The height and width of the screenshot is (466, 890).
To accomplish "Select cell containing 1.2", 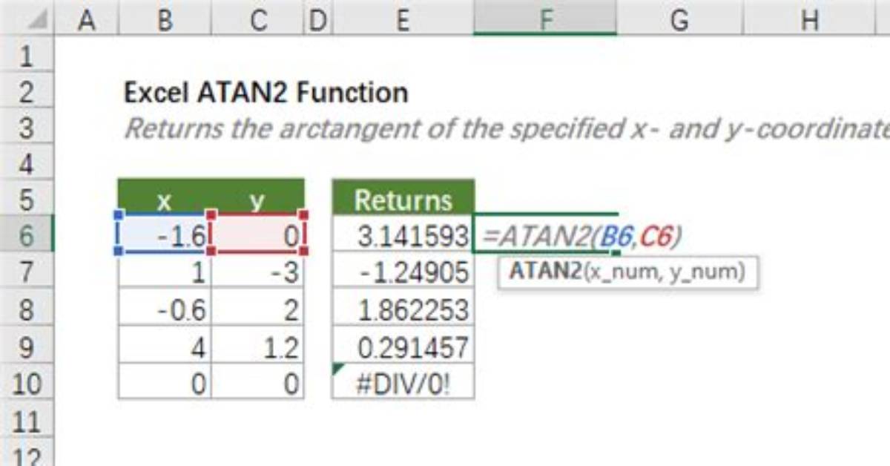I will tap(258, 346).
